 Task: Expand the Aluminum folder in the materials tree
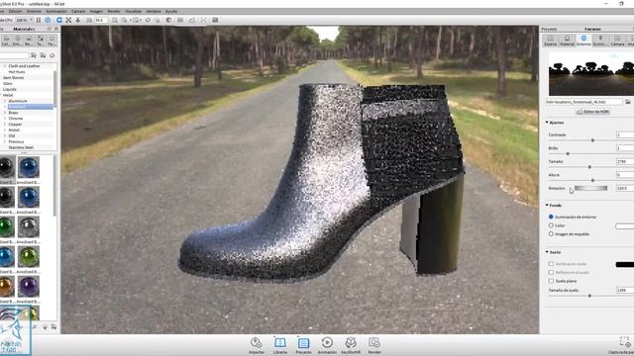tap(5, 101)
